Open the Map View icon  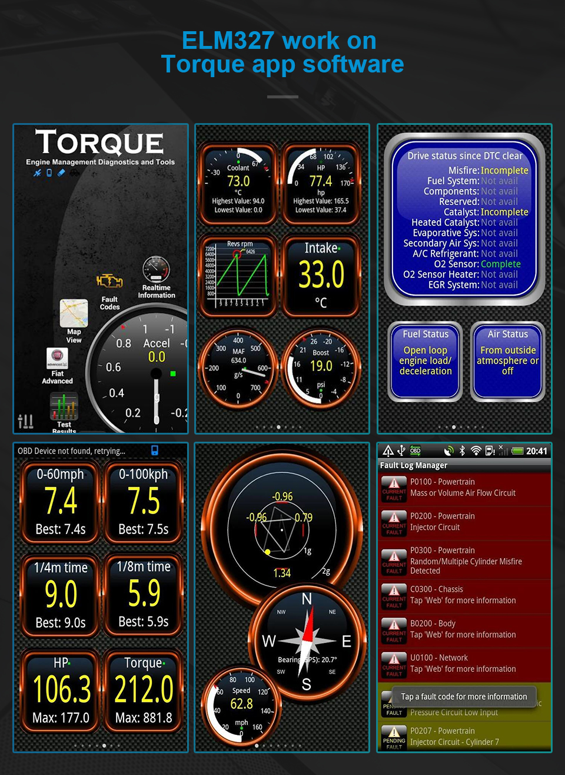pos(74,313)
